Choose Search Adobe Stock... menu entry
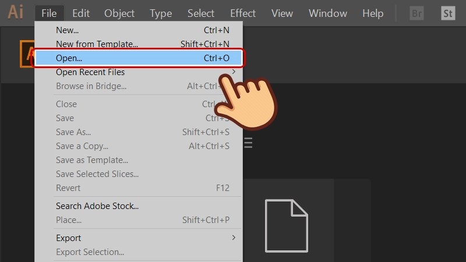This screenshot has width=466, height=262. [x=97, y=206]
